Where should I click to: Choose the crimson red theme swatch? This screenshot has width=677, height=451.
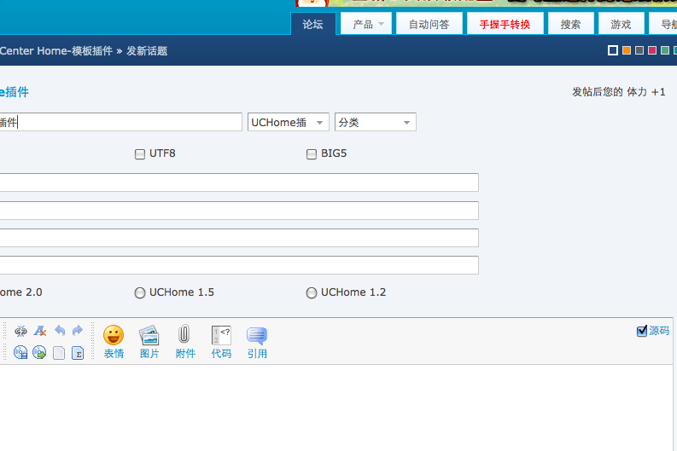[652, 50]
